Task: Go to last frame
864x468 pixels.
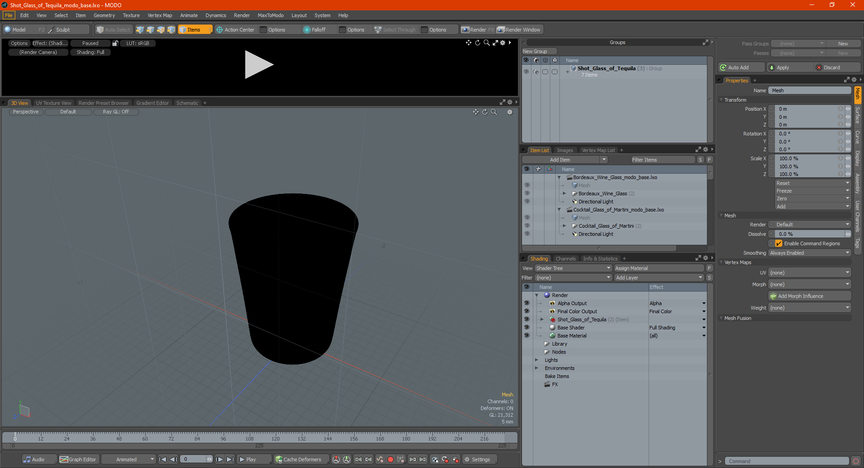Action: pos(230,459)
